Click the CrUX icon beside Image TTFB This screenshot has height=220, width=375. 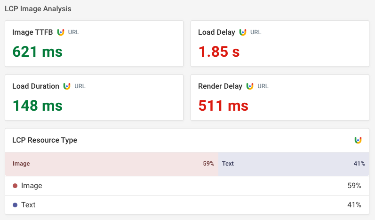coord(61,32)
